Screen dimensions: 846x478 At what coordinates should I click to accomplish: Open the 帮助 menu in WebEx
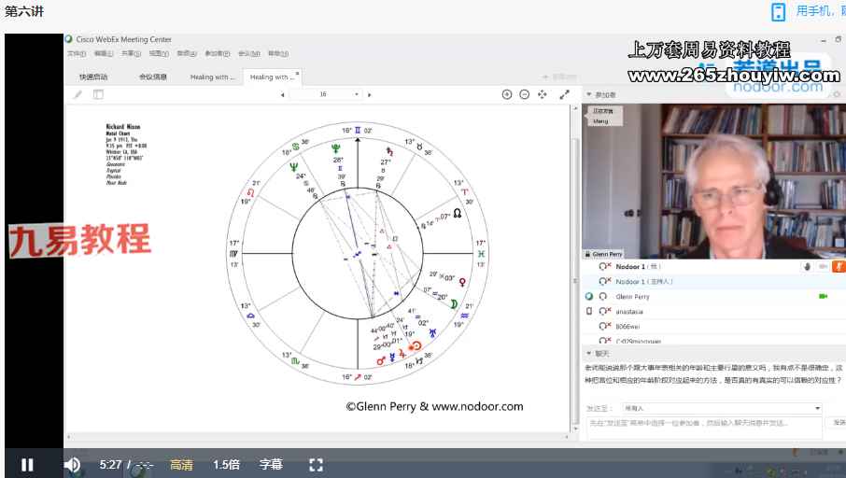[278, 53]
